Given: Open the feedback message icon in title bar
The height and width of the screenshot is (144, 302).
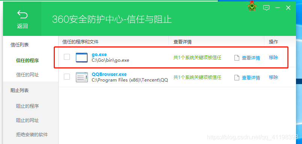Looking at the screenshot, I should (x=266, y=8).
